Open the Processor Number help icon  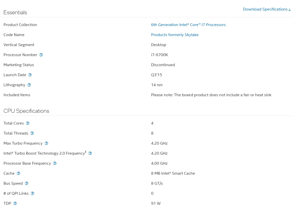pyautogui.click(x=41, y=55)
